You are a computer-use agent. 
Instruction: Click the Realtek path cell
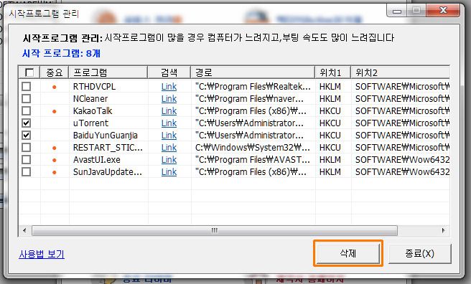(253, 87)
